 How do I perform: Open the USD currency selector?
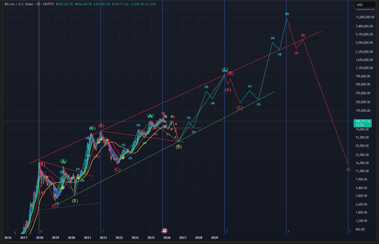coord(365,5)
